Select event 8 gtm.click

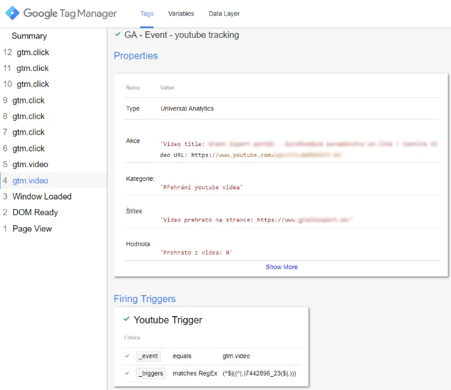53,116
